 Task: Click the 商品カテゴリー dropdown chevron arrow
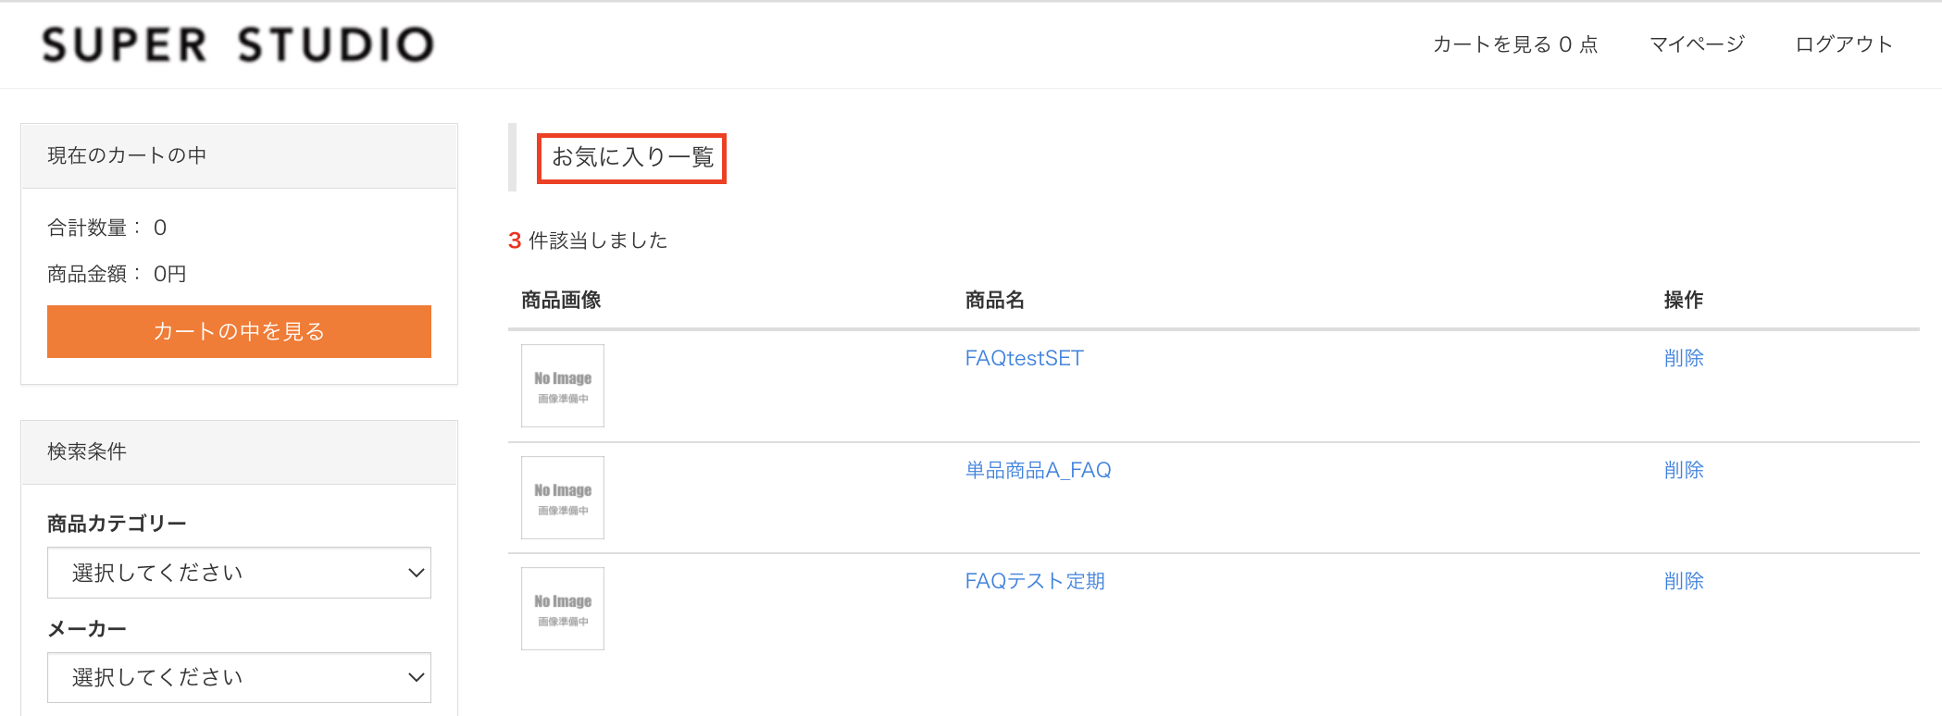[416, 573]
